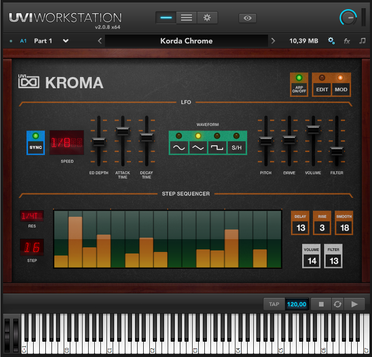
Task: Load next preset with right arrow
Action: (273, 41)
